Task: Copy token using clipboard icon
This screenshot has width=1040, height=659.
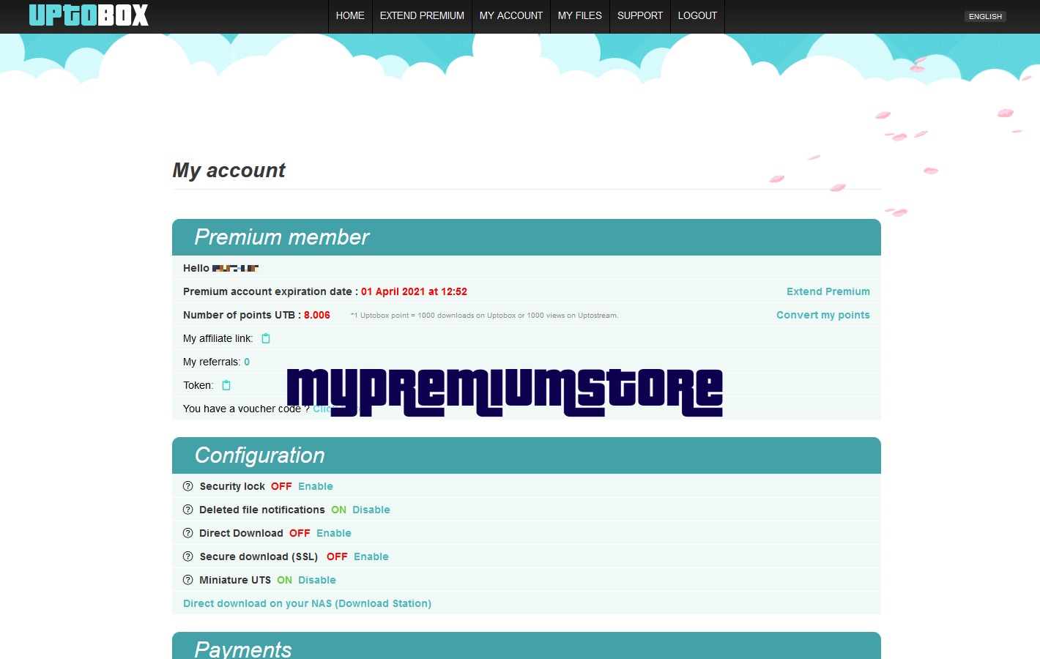Action: [226, 385]
